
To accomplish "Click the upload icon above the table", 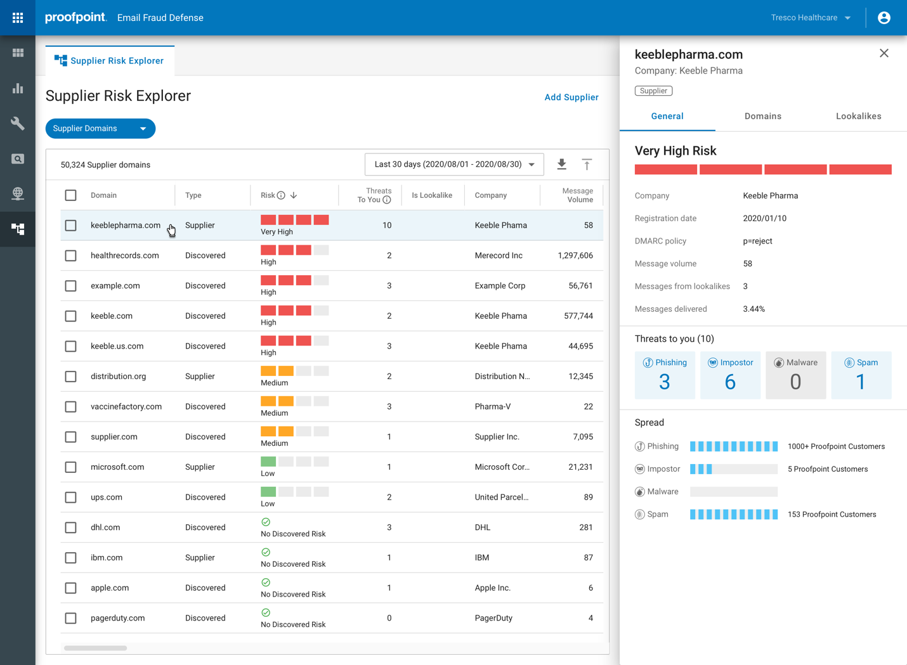I will click(587, 165).
